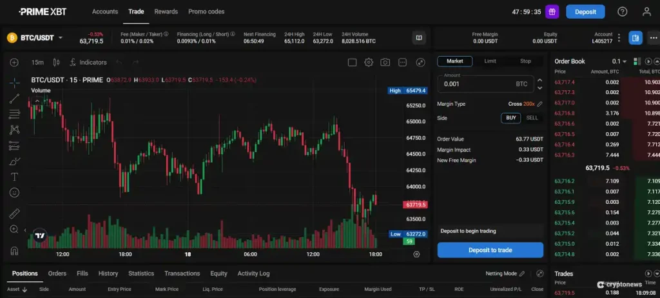Go to the Rewards page

pyautogui.click(x=166, y=12)
